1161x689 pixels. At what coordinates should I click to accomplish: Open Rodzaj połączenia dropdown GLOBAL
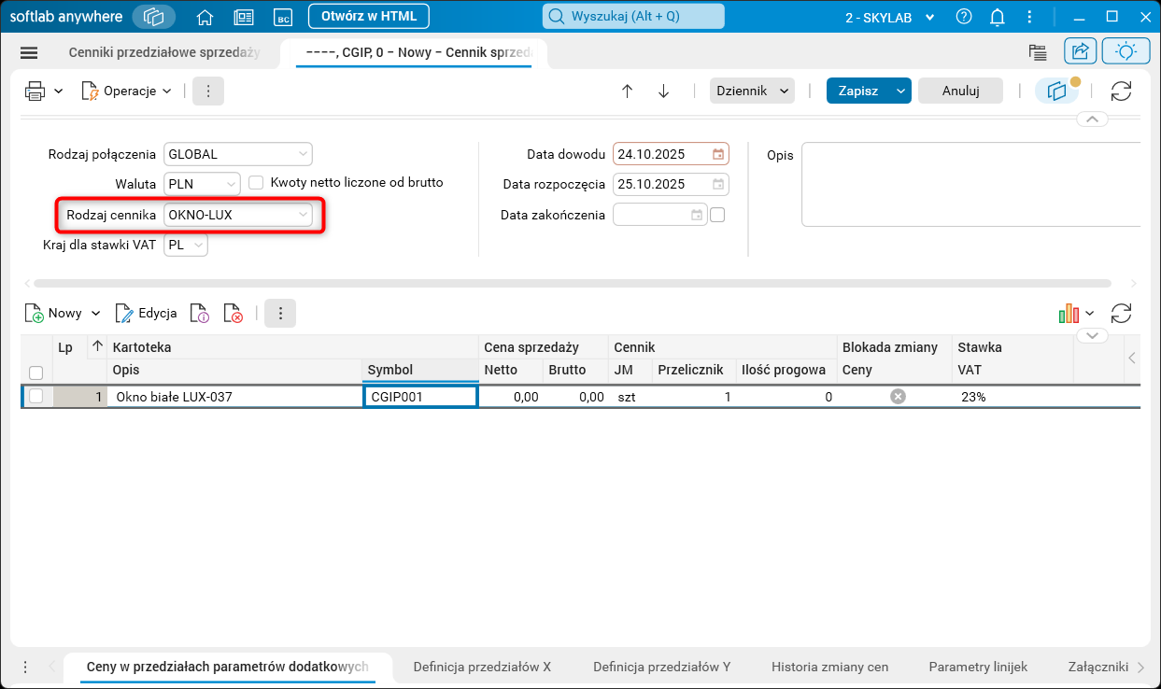[238, 154]
